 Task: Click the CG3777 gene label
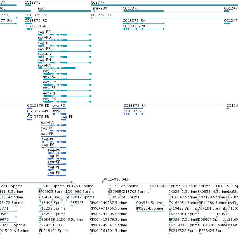pyautogui.click(x=98, y=3)
